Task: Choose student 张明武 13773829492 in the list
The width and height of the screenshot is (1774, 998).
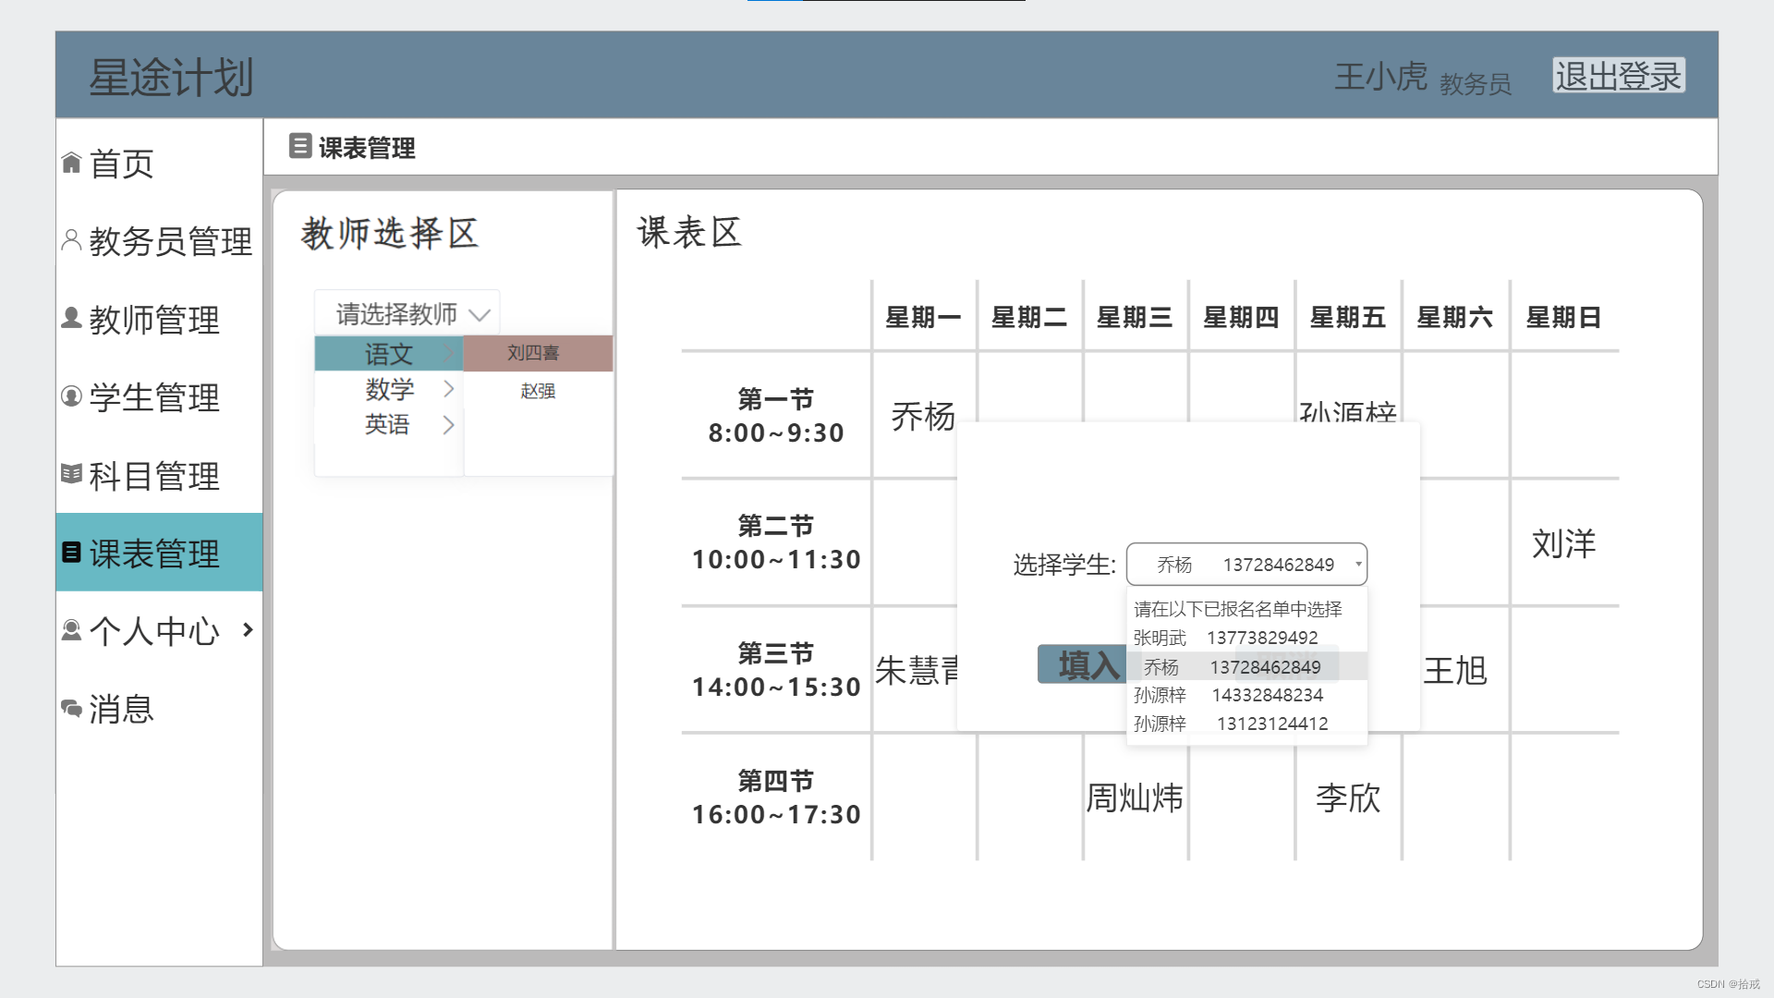Action: coord(1226,638)
